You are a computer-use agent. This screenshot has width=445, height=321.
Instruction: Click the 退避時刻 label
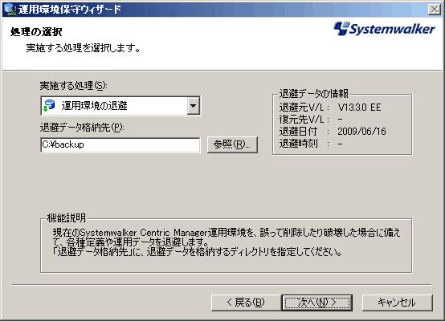298,144
